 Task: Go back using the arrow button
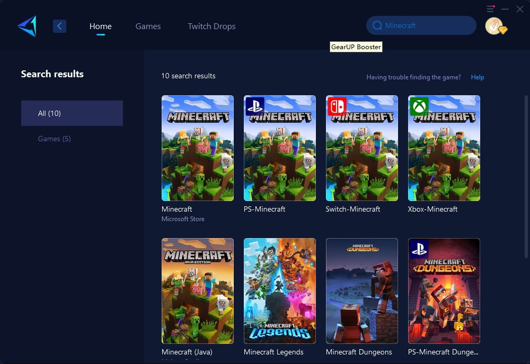pos(59,26)
